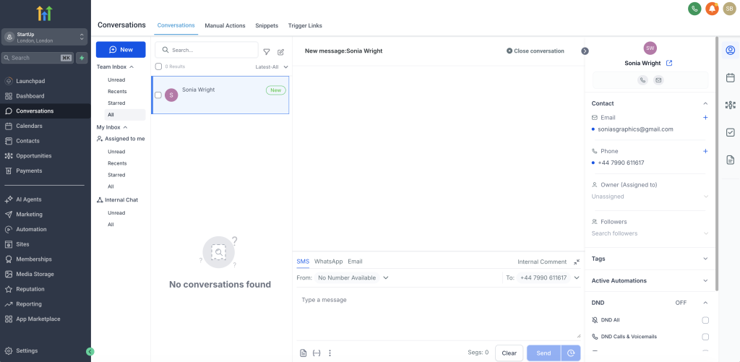Click the Type a message field
The width and height of the screenshot is (740, 362).
(437, 314)
